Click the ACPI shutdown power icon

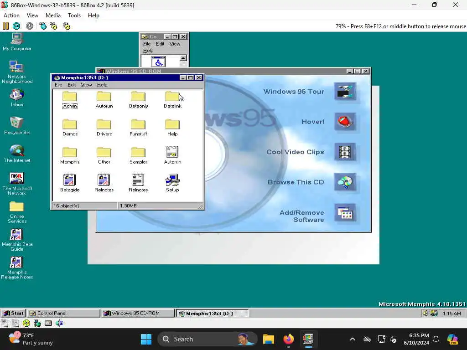click(30, 26)
